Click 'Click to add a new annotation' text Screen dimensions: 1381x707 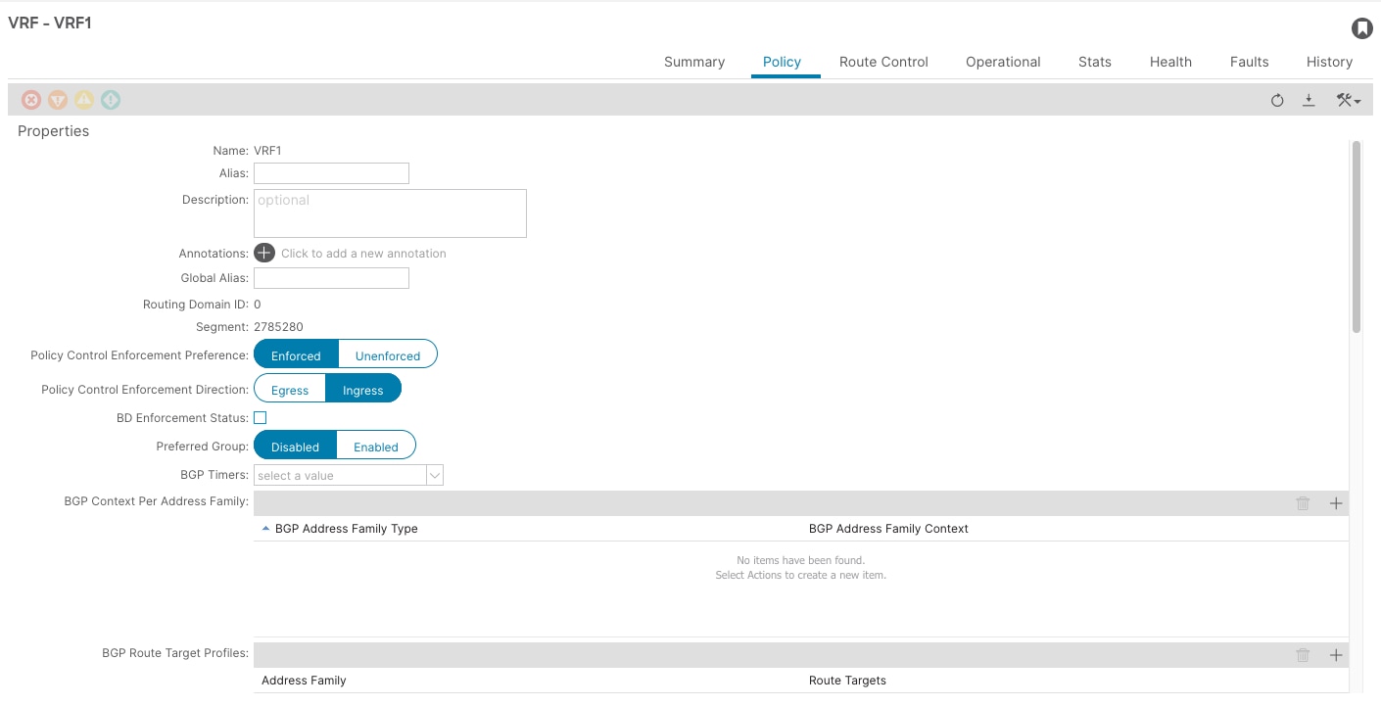363,254
